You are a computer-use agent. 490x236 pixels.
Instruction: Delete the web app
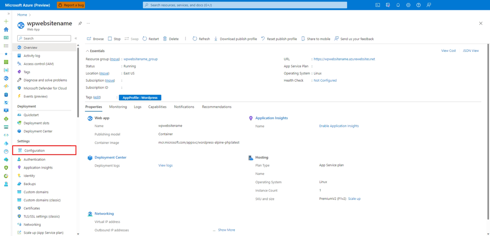pos(171,39)
